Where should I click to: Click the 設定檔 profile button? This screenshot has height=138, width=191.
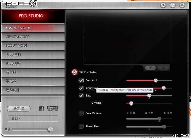tap(19, 108)
